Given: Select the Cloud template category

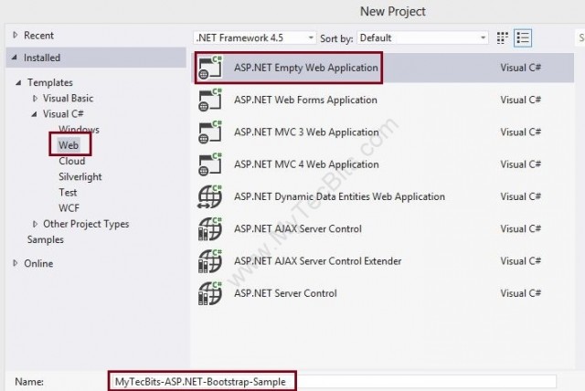Looking at the screenshot, I should [71, 161].
